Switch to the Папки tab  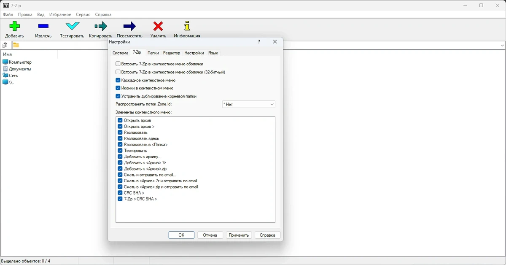(x=153, y=53)
